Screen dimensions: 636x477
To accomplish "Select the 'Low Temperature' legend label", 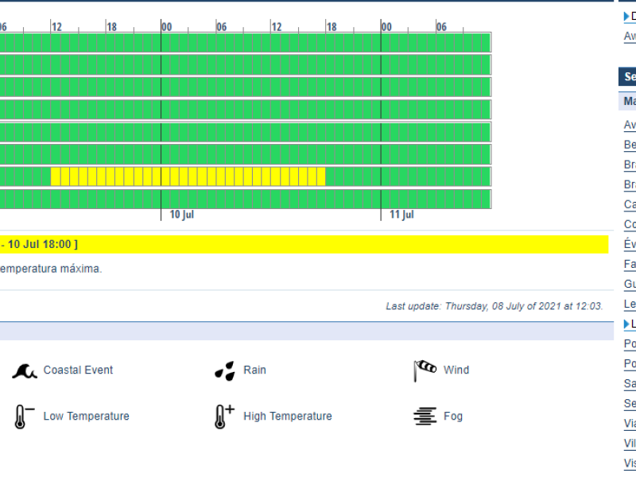I will (x=87, y=416).
